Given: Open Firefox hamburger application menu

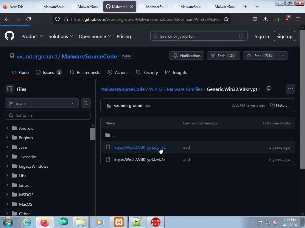Looking at the screenshot, I should click(298, 19).
